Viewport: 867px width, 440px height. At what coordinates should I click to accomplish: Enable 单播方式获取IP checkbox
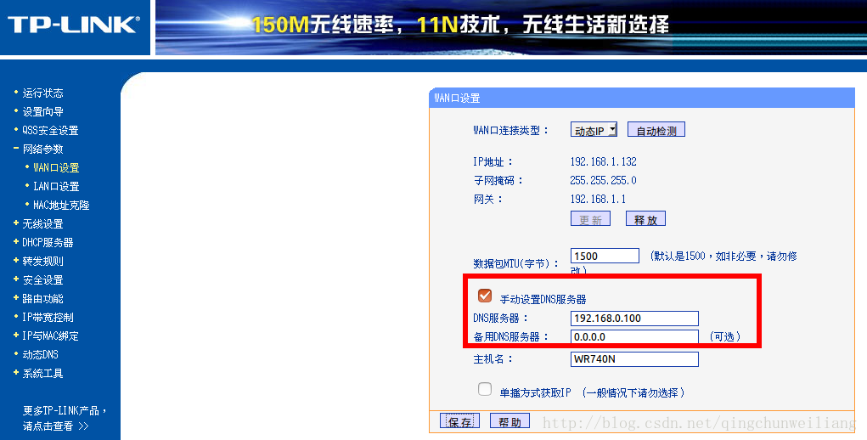[x=485, y=389]
